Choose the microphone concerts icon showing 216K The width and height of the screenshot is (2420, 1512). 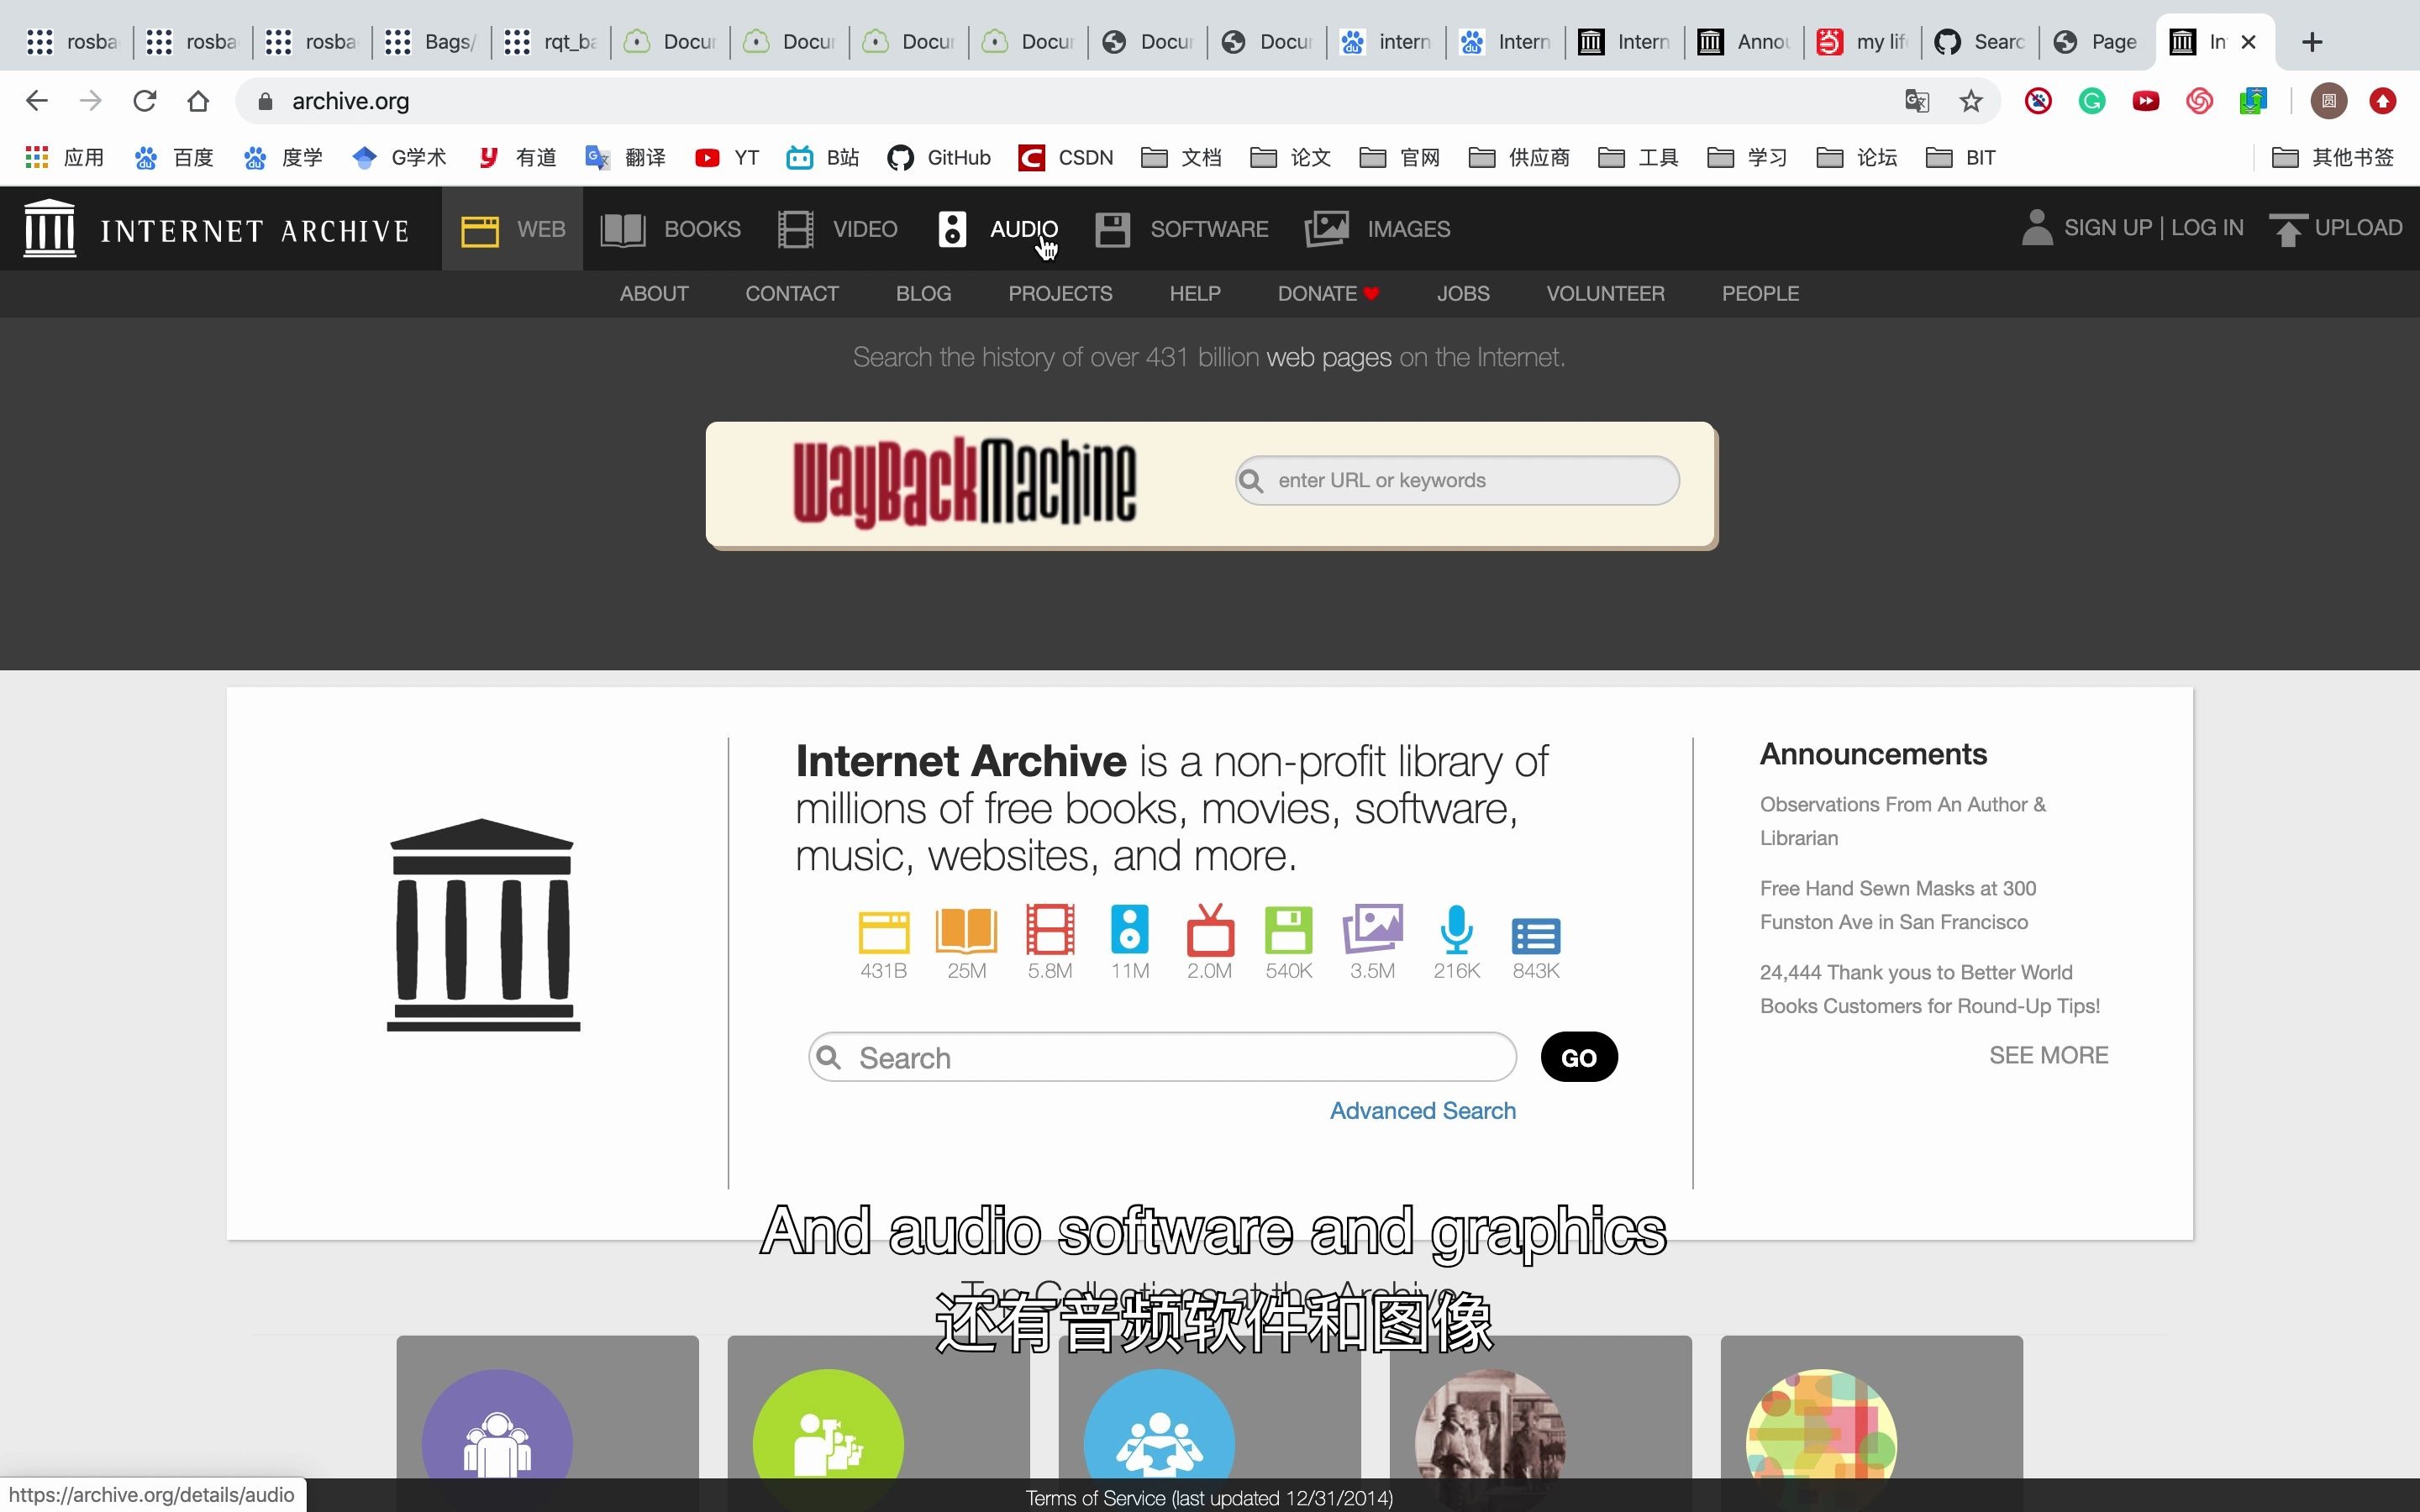pyautogui.click(x=1456, y=929)
